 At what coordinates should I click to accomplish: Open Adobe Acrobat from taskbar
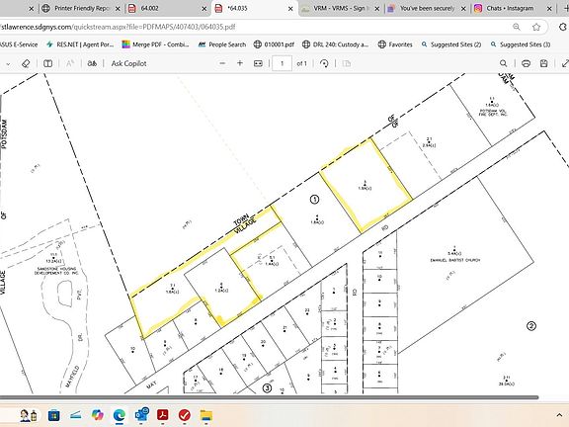pyautogui.click(x=163, y=415)
